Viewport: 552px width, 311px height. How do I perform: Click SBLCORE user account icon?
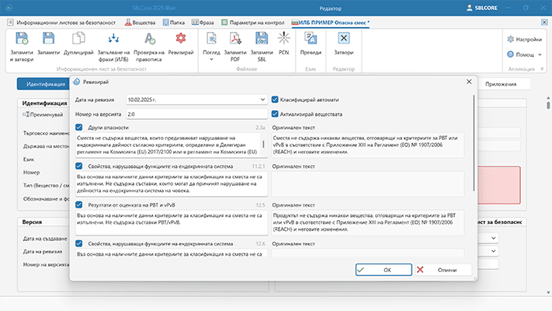pyautogui.click(x=469, y=8)
